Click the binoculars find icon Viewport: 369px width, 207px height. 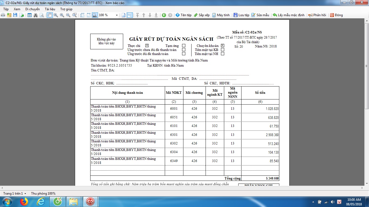(36, 15)
